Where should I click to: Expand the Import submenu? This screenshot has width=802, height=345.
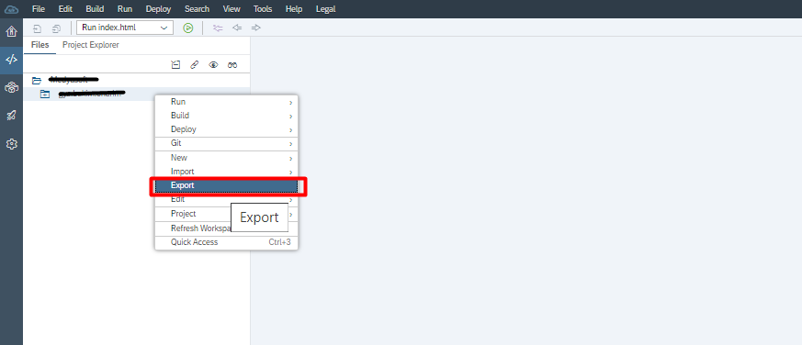click(226, 172)
